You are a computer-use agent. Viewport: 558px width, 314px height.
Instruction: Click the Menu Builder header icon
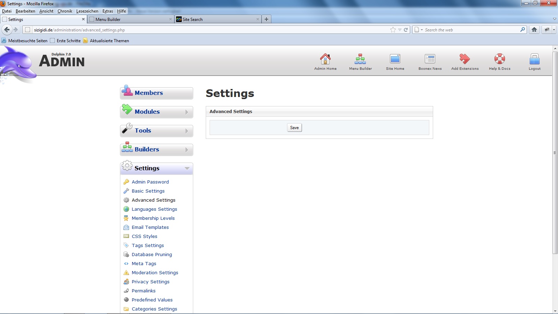tap(360, 59)
